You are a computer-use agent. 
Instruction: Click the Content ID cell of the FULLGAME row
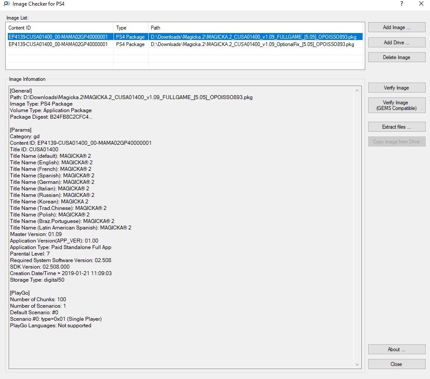(58, 37)
